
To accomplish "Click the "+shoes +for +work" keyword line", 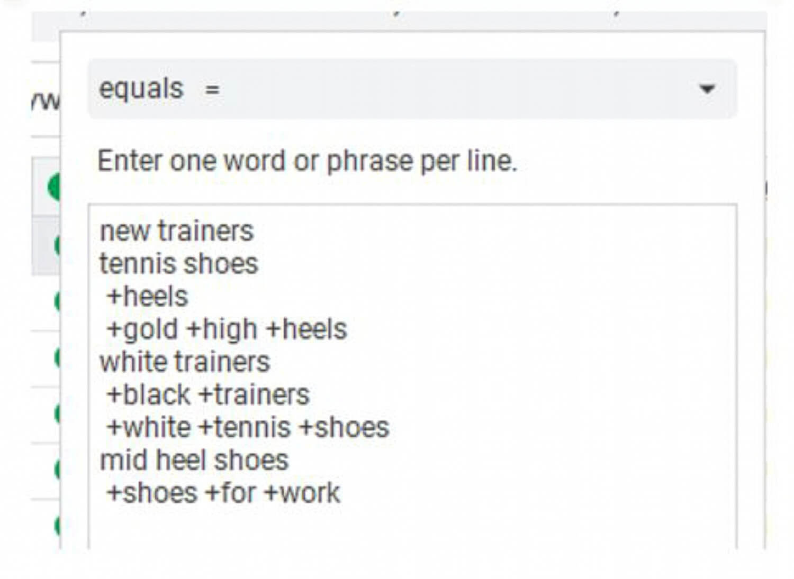I will point(223,493).
